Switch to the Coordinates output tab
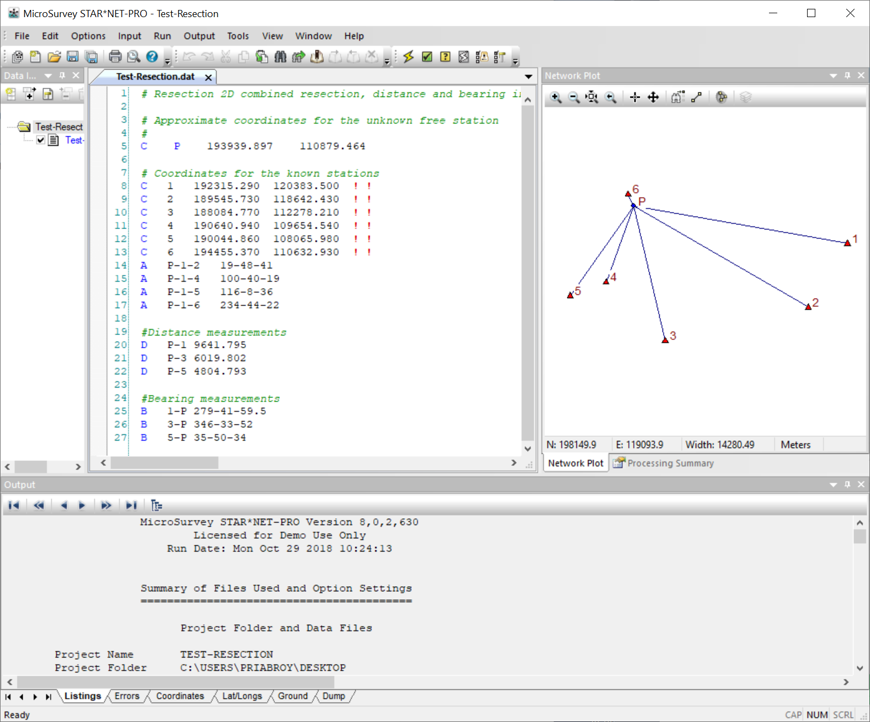 tap(180, 696)
